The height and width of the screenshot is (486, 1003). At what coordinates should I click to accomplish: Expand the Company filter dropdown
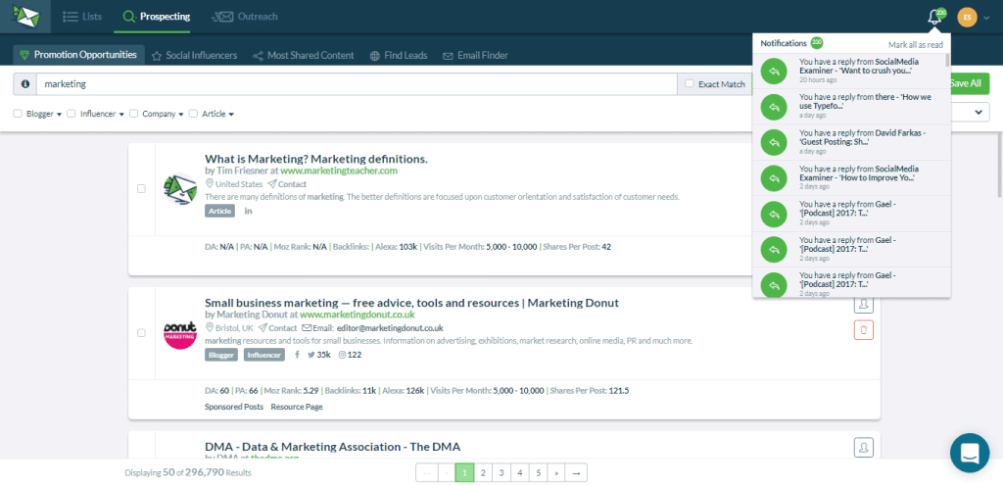(181, 115)
